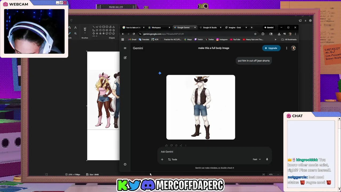Open the YouTube bookmark
The height and width of the screenshot is (192, 341).
tap(235, 39)
